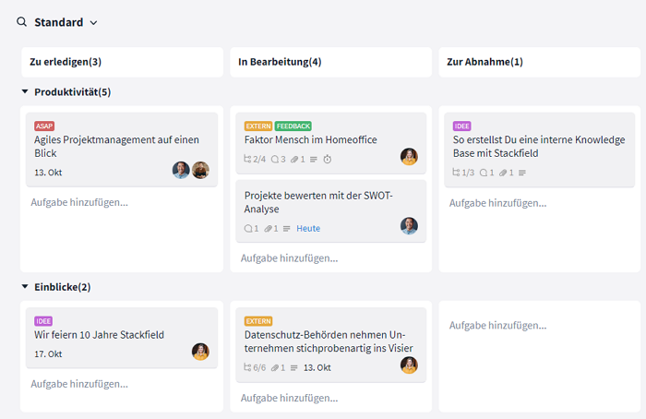The width and height of the screenshot is (646, 419).
Task: Add task under Zu erledigen in Produktivität
Action: click(79, 202)
